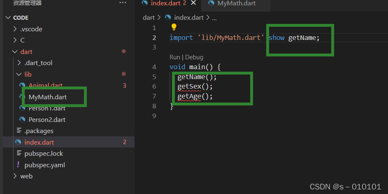This screenshot has width=388, height=194.
Task: Open pubspec.lock file
Action: tap(44, 154)
